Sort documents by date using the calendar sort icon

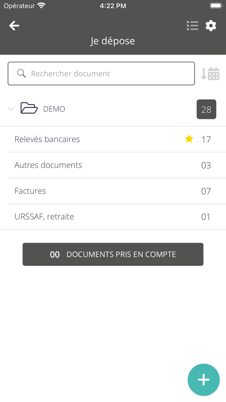[x=211, y=73]
